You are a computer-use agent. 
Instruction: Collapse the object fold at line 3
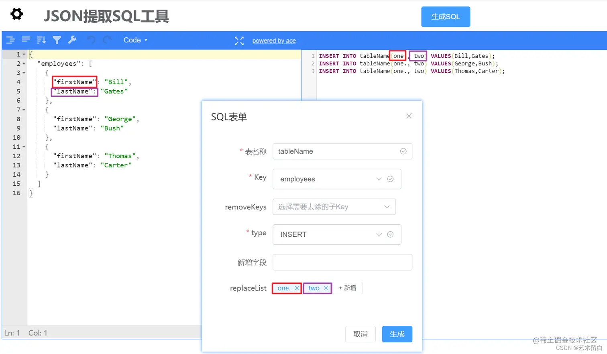coord(24,73)
